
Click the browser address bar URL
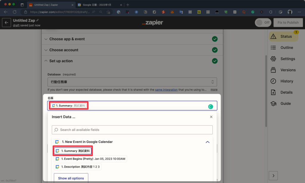[60, 12]
